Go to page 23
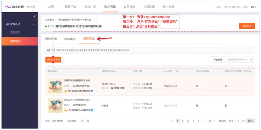Viewport: 261px width, 130px height. pos(210,121)
